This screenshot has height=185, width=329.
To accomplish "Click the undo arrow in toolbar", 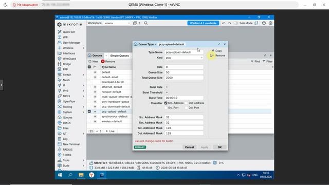I will click(x=224, y=23).
